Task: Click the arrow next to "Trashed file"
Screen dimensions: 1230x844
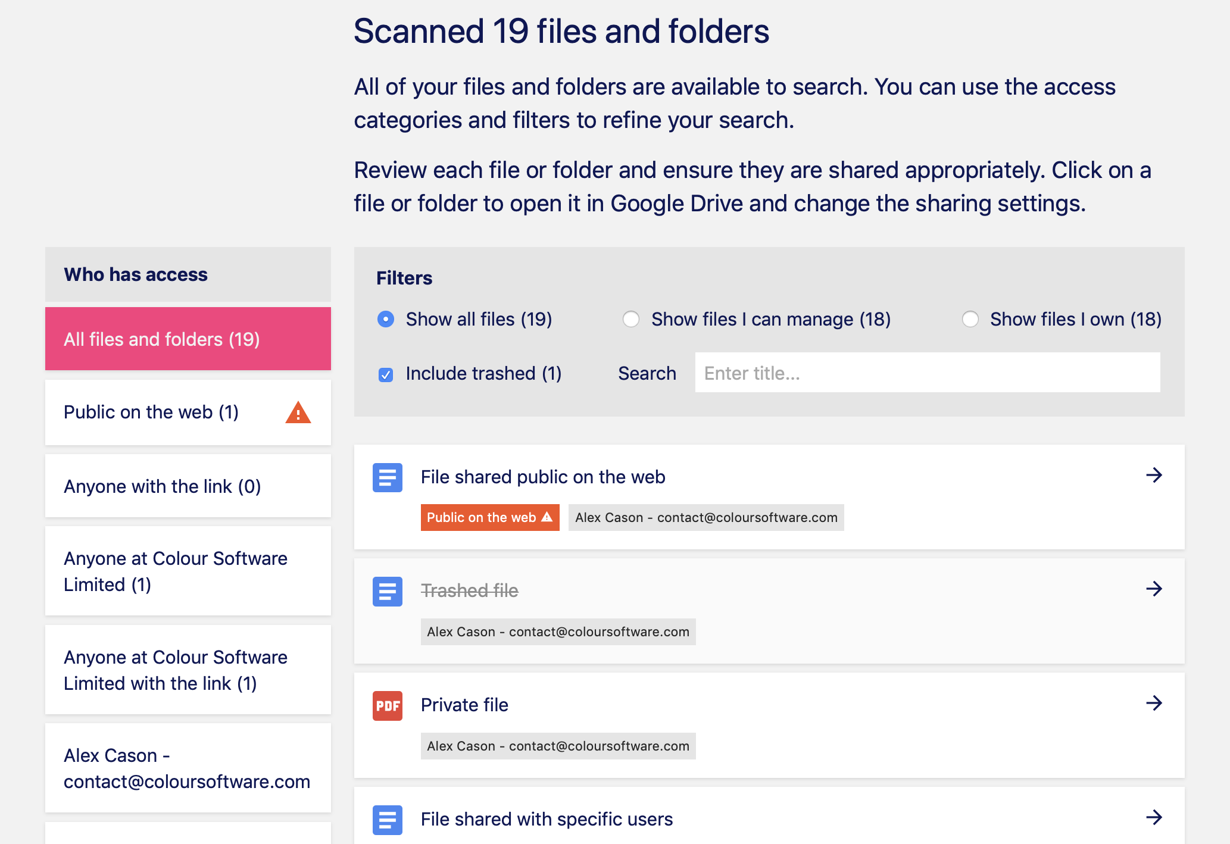Action: [1155, 589]
